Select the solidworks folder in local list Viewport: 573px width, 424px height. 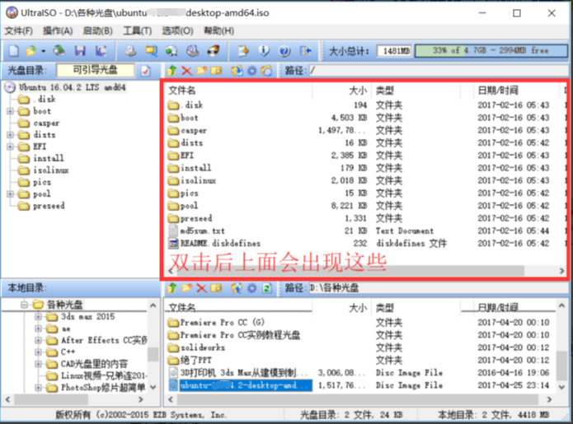203,347
